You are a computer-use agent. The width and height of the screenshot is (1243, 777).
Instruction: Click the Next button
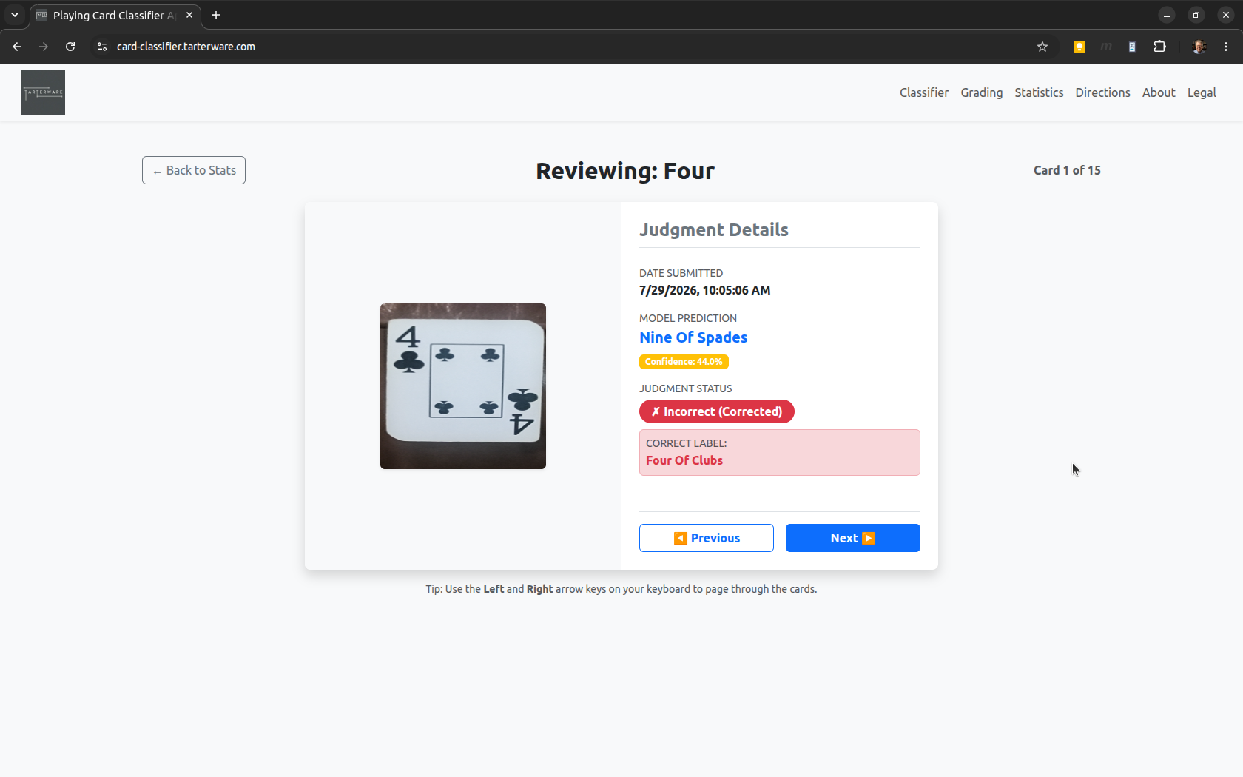(x=853, y=538)
